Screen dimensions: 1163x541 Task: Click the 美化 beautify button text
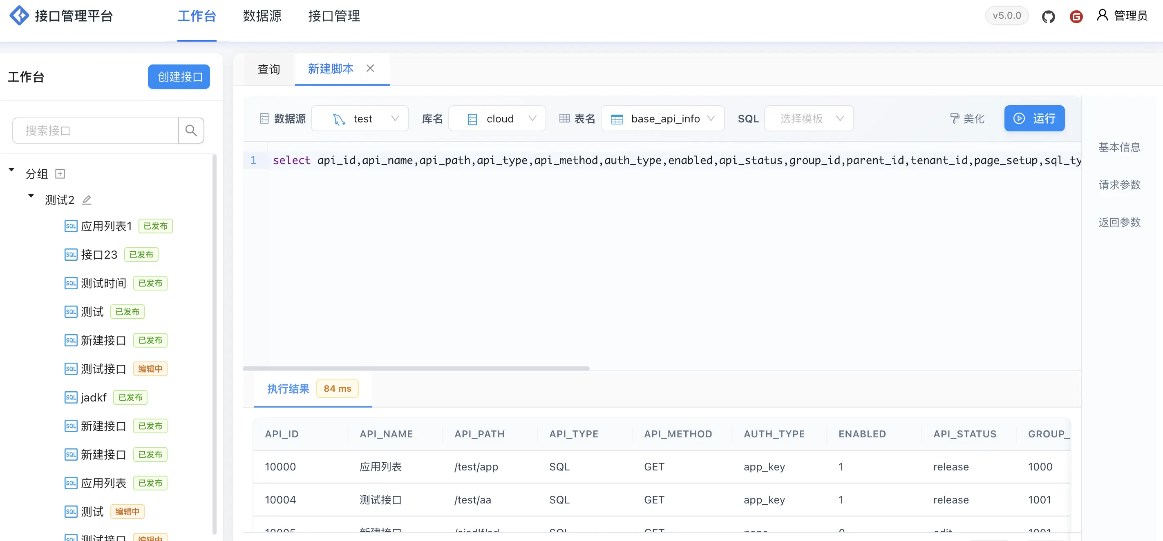[974, 119]
